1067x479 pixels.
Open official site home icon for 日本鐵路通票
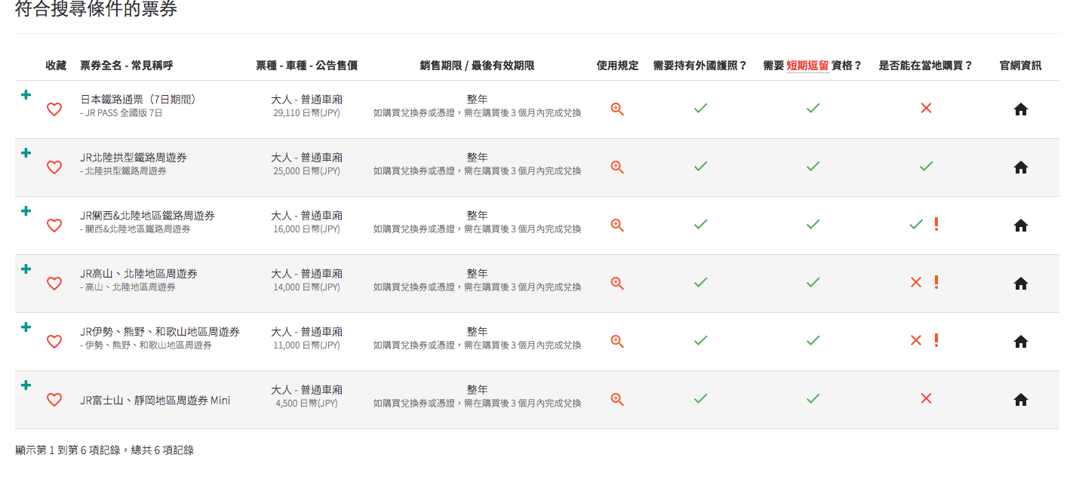(1021, 109)
